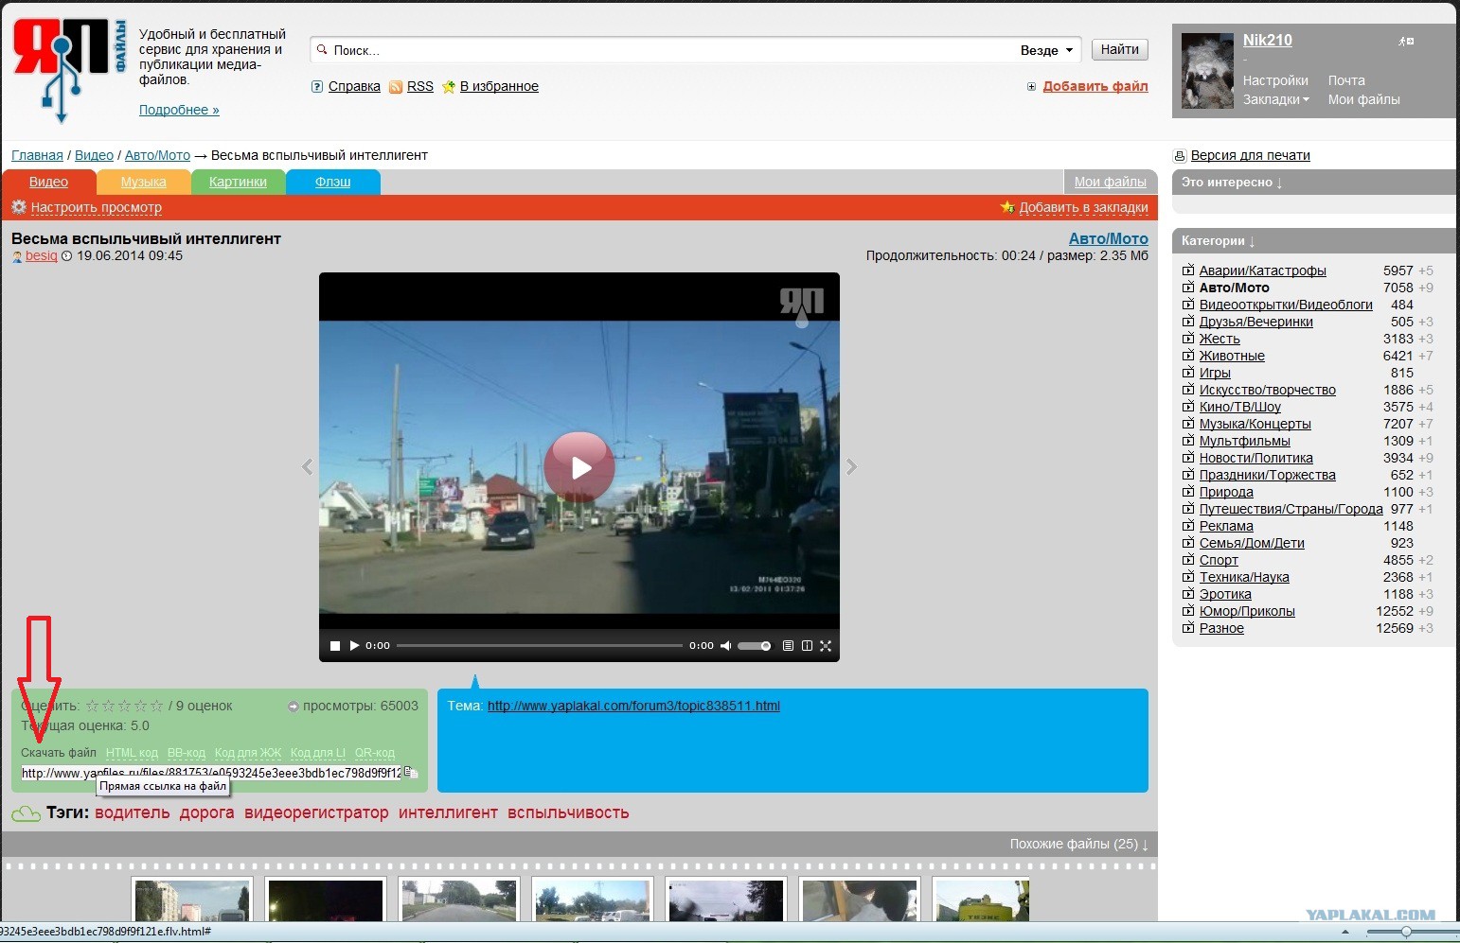
Task: Click the Главная breadcrumb link
Action: tap(37, 155)
